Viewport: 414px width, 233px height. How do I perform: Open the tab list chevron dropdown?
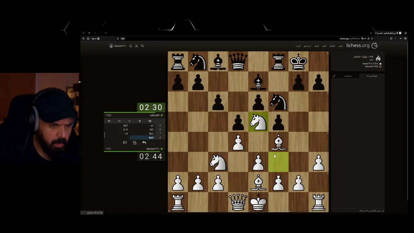106,33
